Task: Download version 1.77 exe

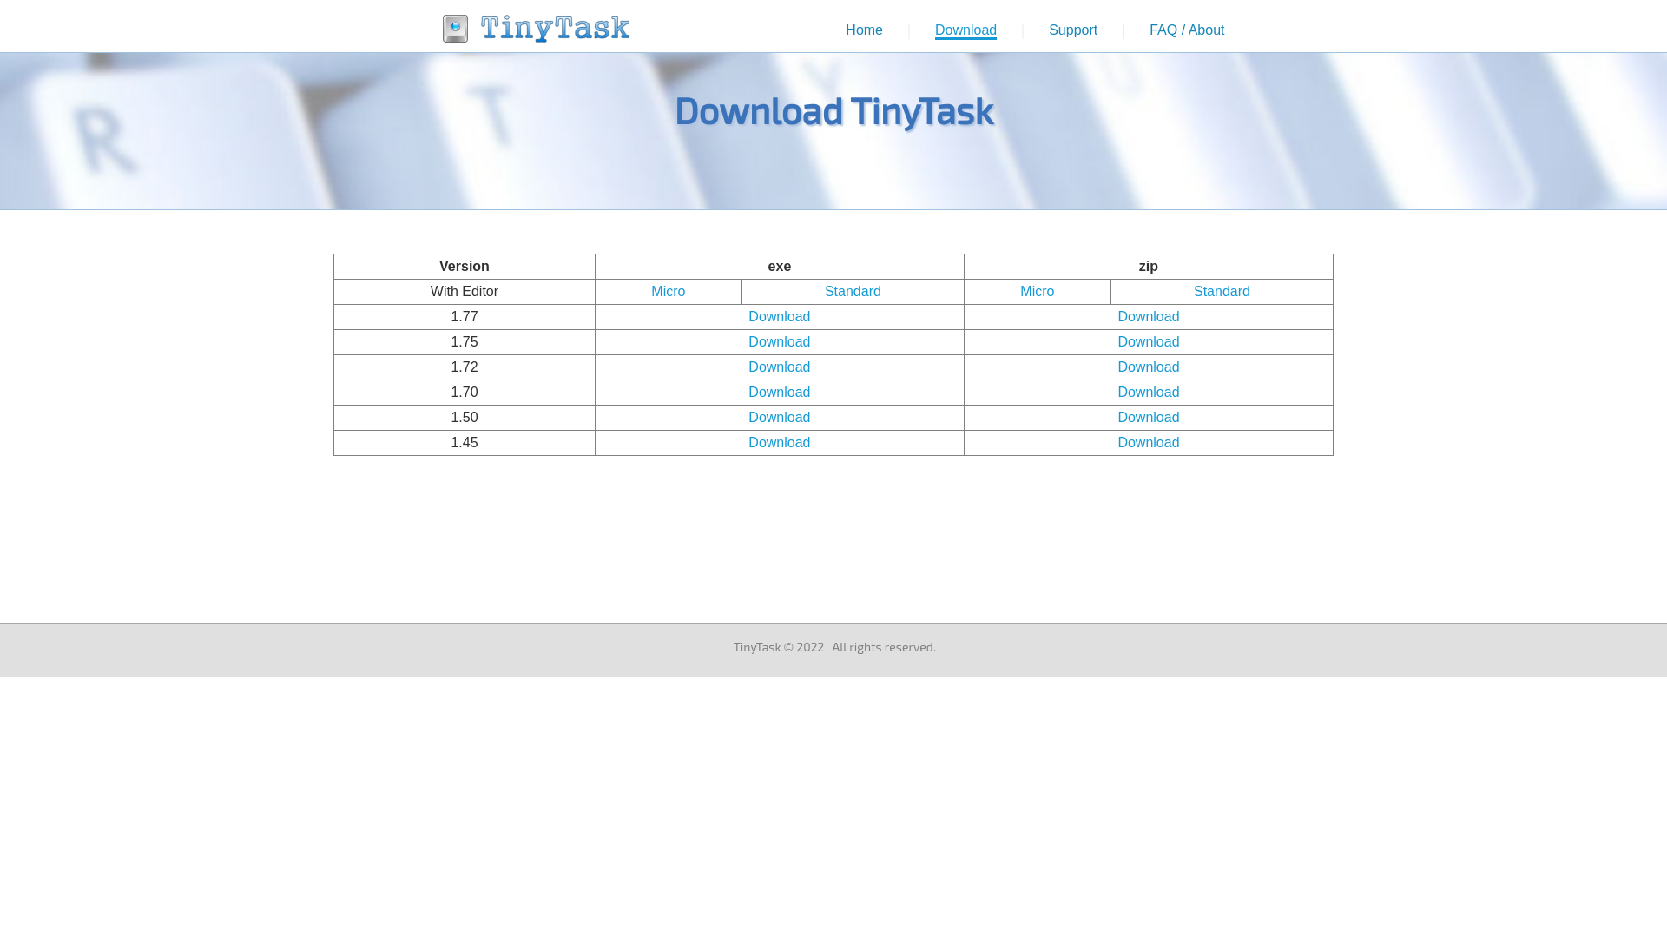Action: (780, 317)
